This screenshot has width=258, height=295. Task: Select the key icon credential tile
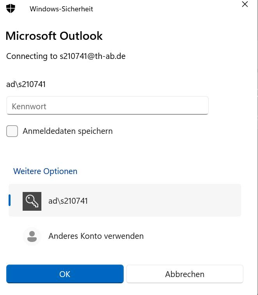click(x=32, y=201)
